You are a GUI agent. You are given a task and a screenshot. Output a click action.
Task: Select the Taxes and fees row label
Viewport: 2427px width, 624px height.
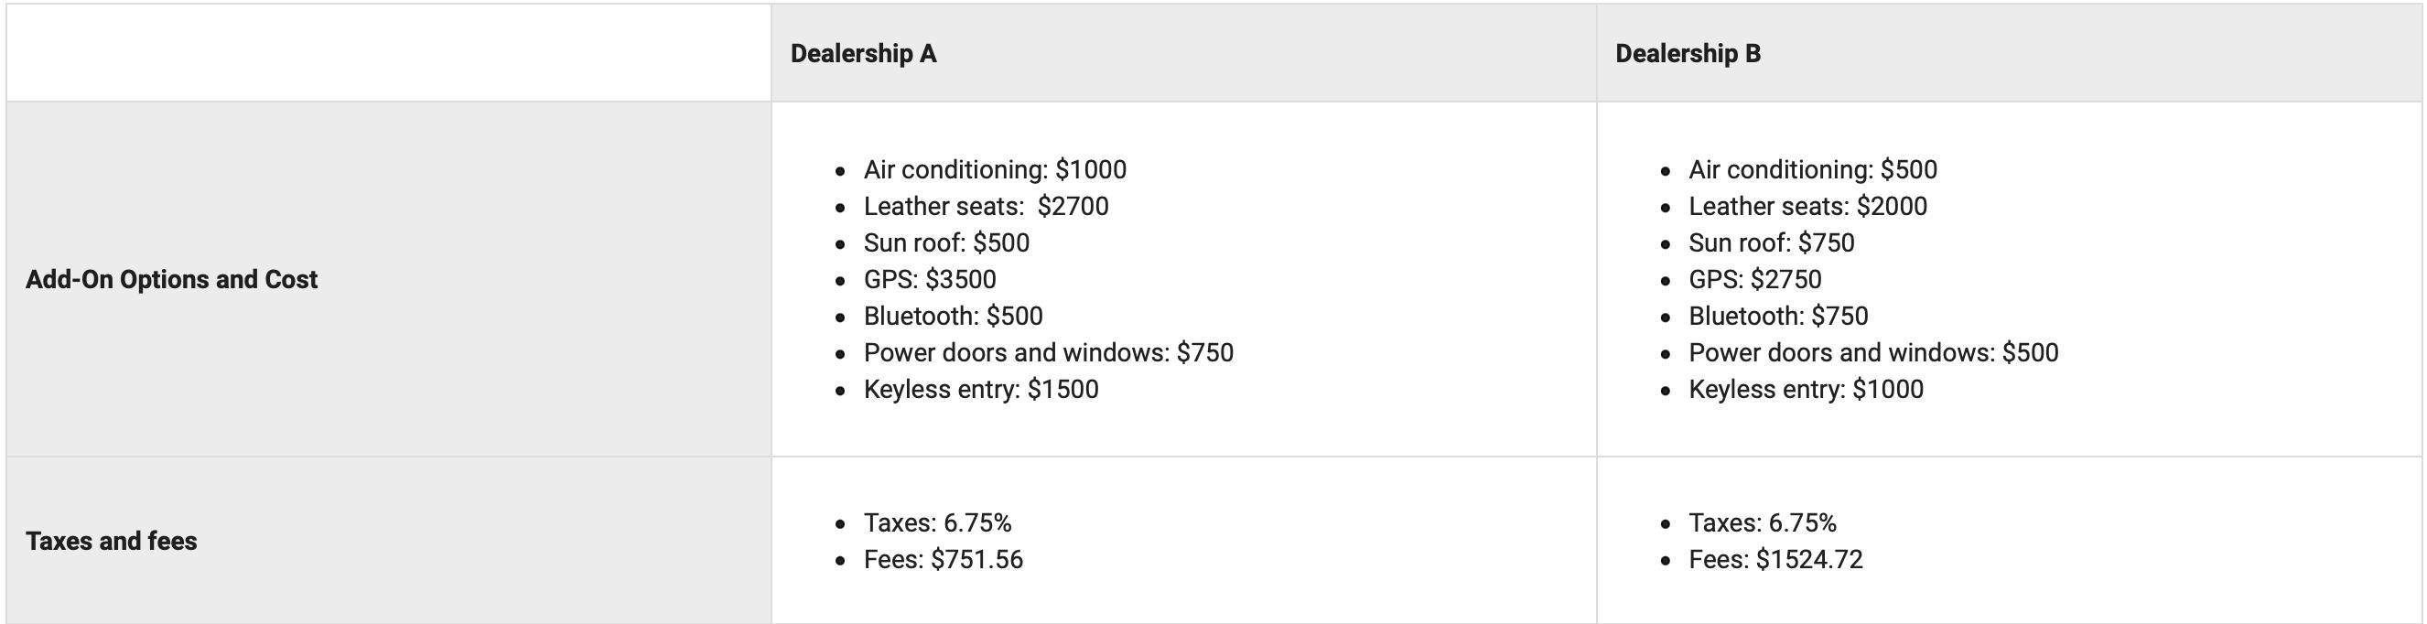tap(111, 541)
